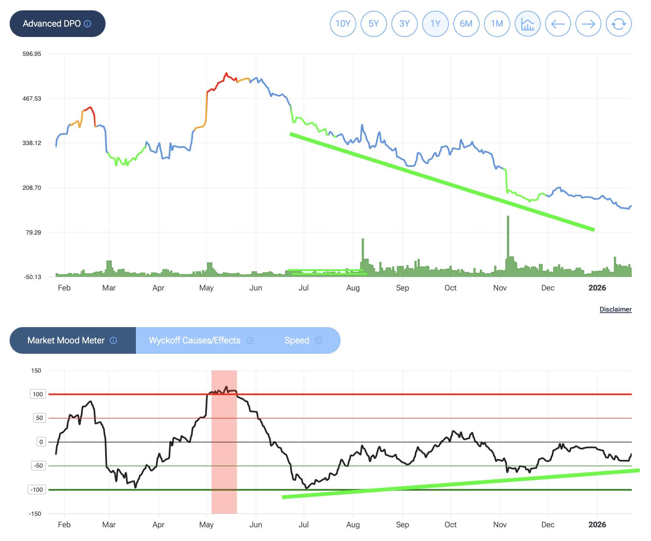The height and width of the screenshot is (541, 651).
Task: Select the 1Y range button
Action: [435, 24]
